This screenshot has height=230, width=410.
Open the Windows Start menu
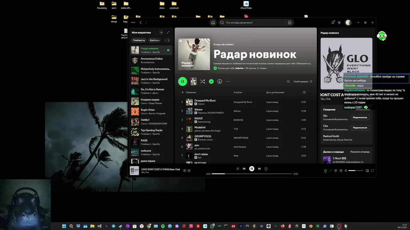click(64, 226)
